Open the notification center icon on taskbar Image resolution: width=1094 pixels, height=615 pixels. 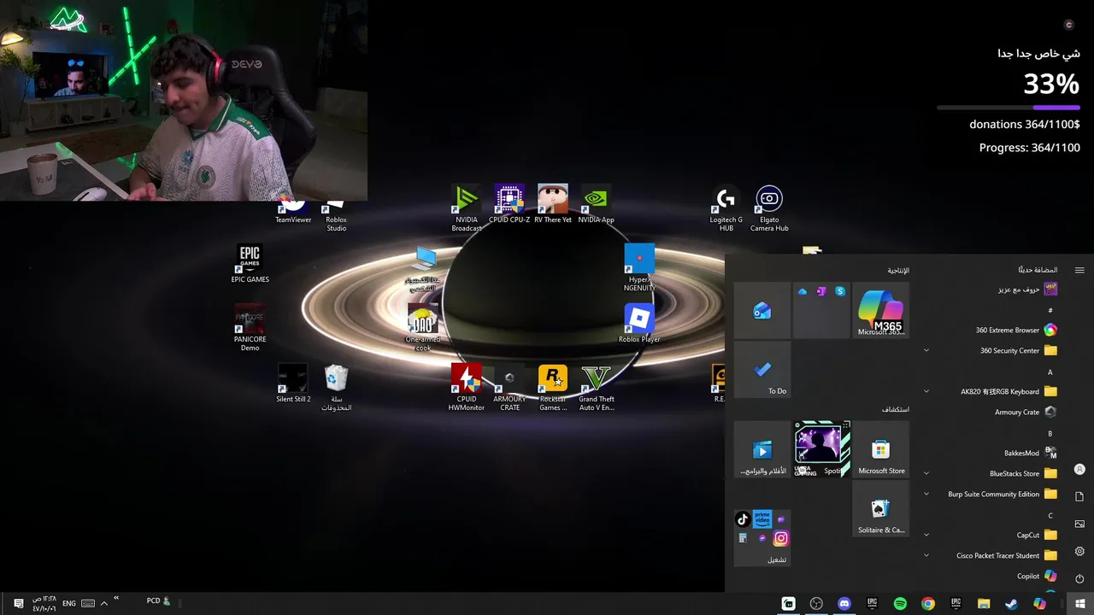pyautogui.click(x=19, y=603)
